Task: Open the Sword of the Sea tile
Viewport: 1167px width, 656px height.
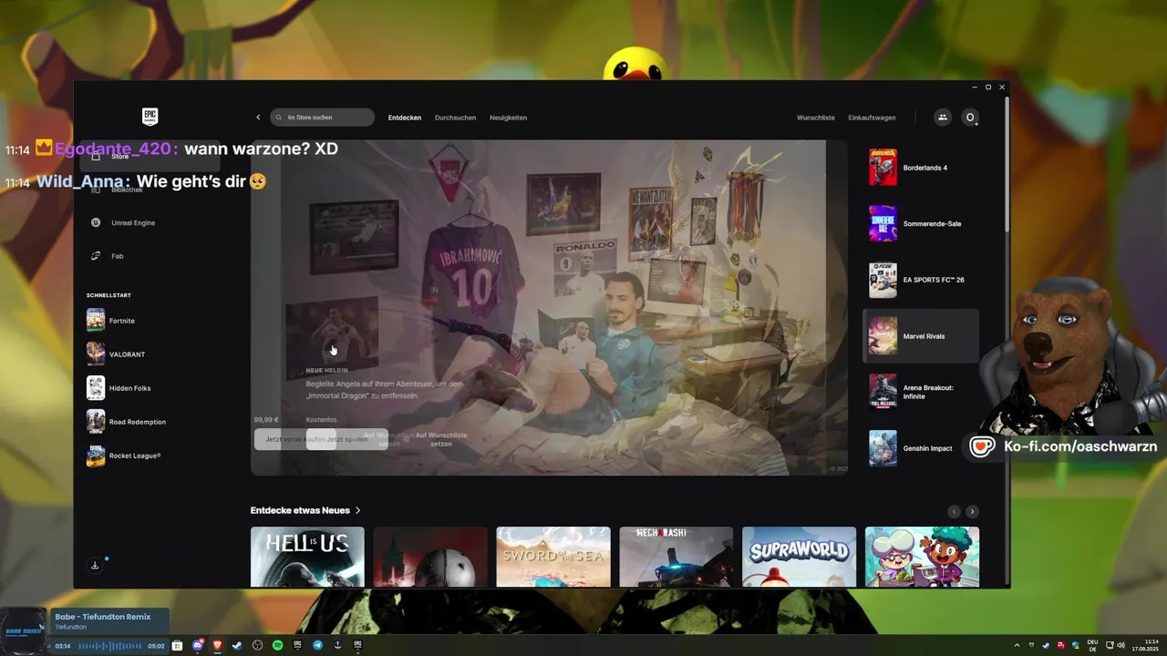Action: (553, 557)
